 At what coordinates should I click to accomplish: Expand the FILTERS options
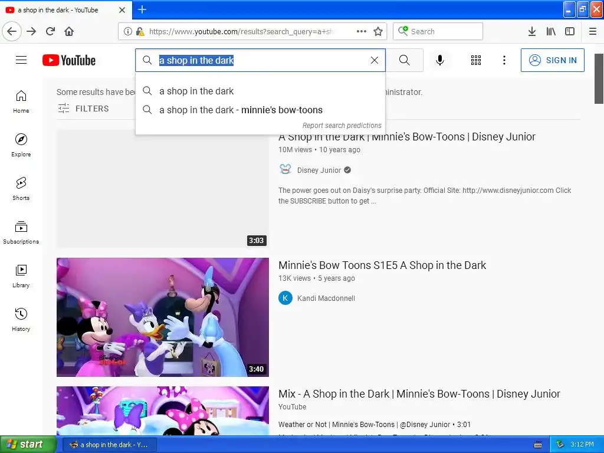(83, 109)
